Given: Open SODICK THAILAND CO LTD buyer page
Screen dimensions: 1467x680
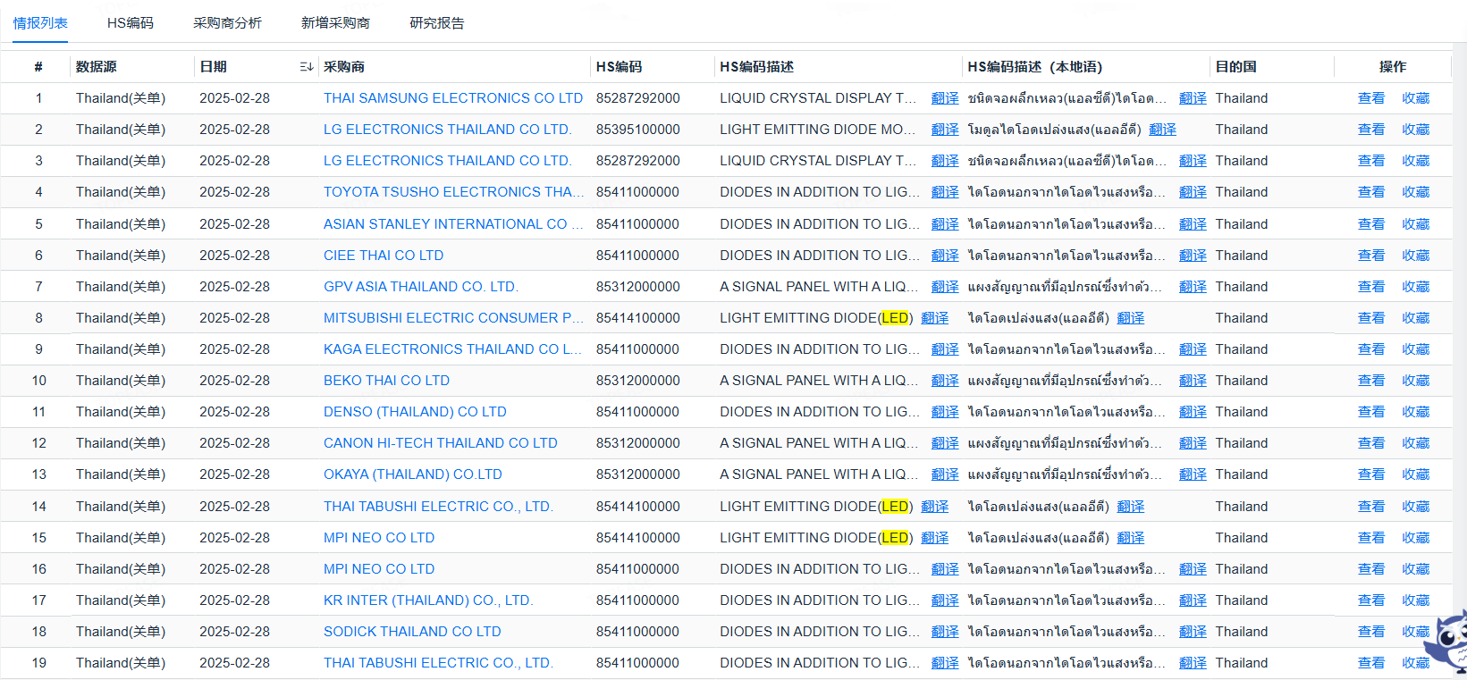Looking at the screenshot, I should tap(412, 632).
